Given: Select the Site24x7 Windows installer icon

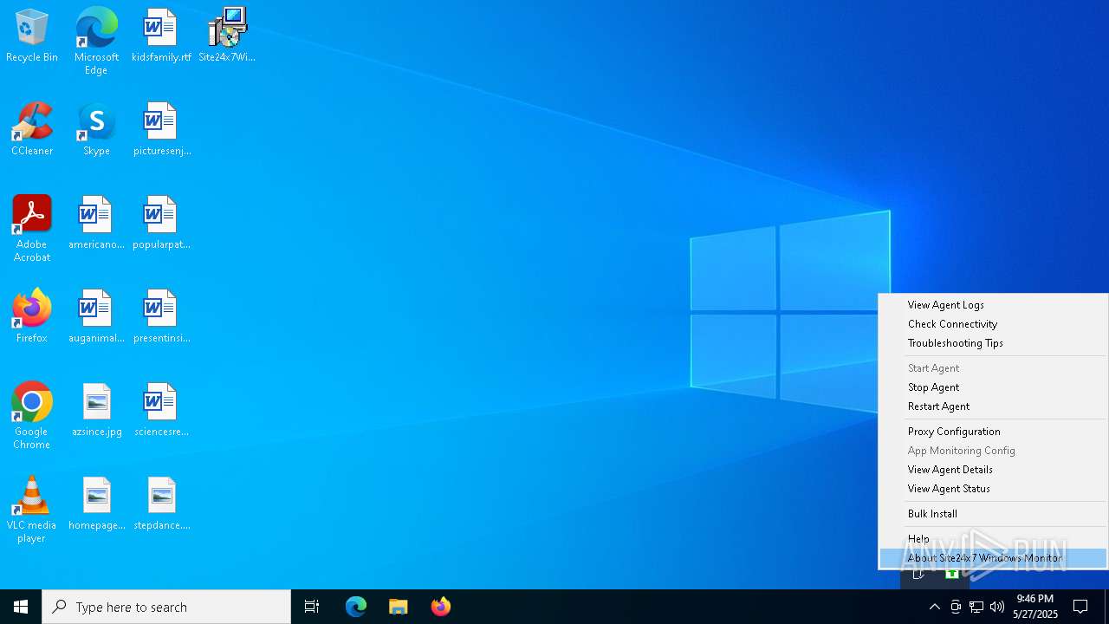Looking at the screenshot, I should 227,36.
